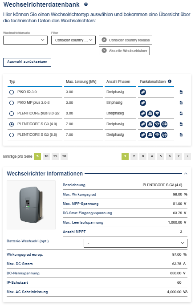195x306 pixels.
Task: Click the 'IP-Schutzart' value 60
Action: [179, 282]
